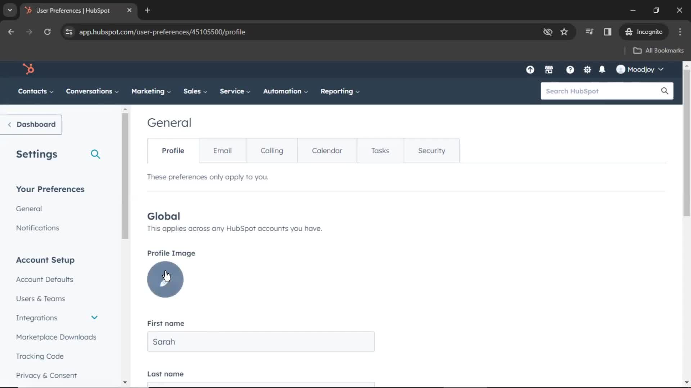Select the Security settings tab
The width and height of the screenshot is (691, 388).
(431, 151)
